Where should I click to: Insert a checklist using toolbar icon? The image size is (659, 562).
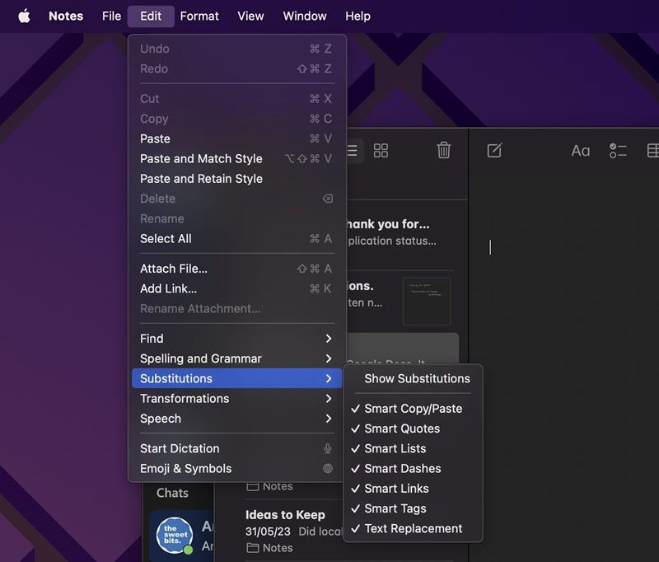click(618, 150)
